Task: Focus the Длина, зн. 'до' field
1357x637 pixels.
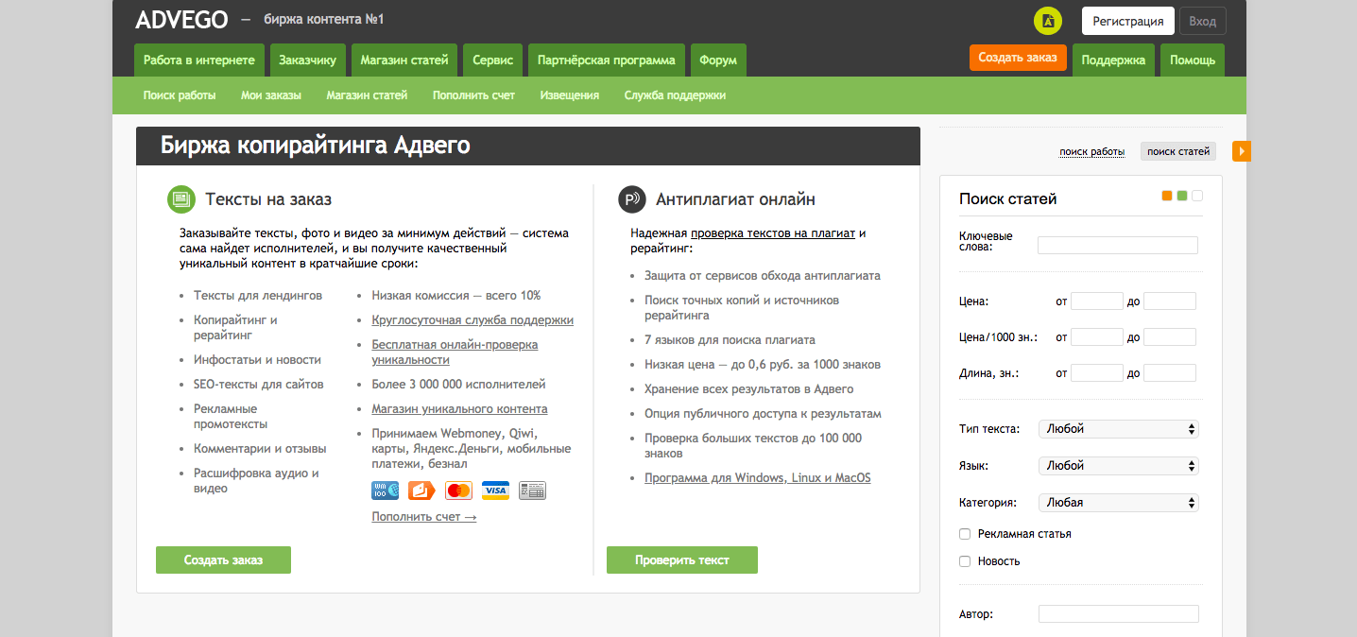Action: point(1170,373)
